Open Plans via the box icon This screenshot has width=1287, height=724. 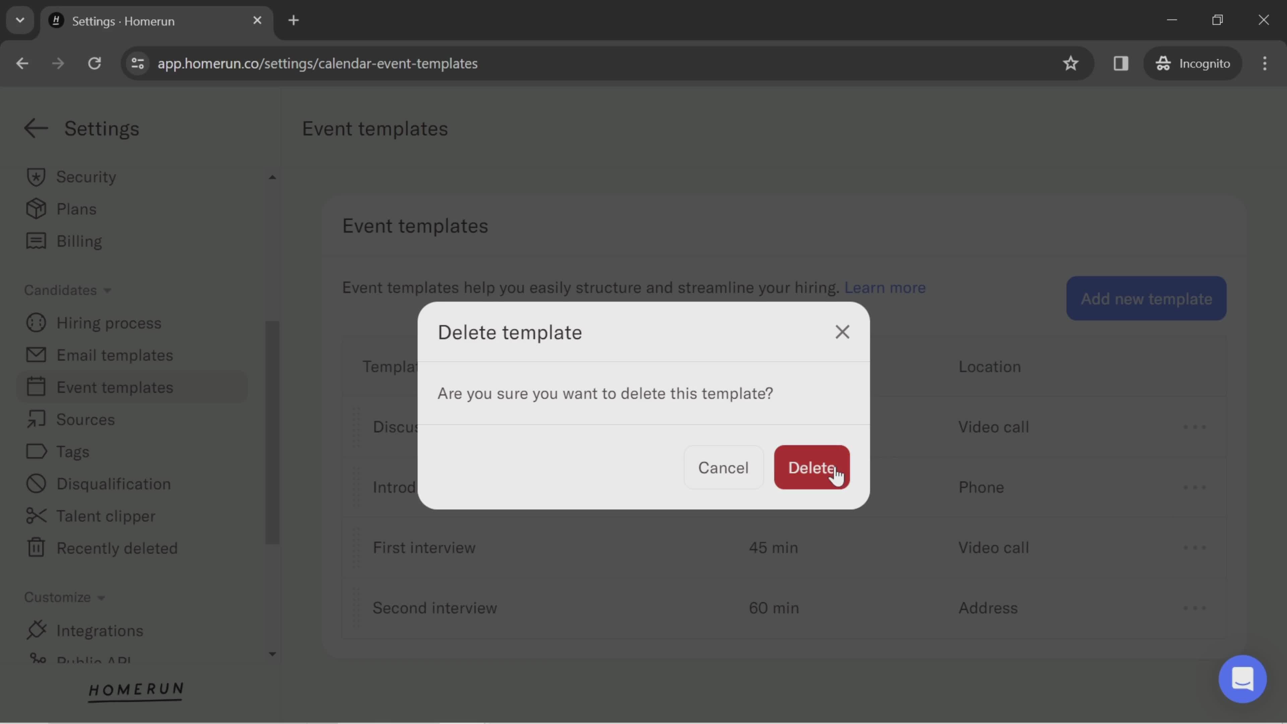[x=36, y=209]
